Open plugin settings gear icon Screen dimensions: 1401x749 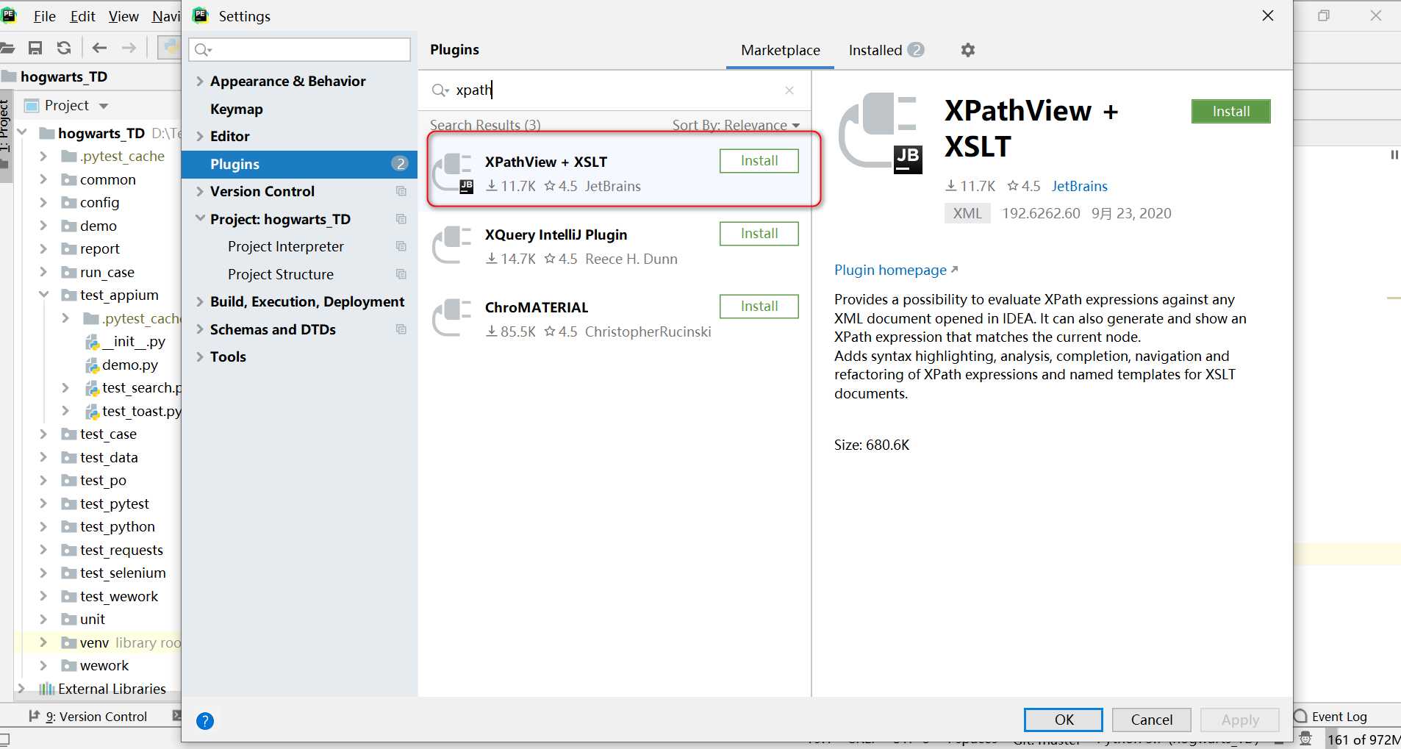(968, 50)
